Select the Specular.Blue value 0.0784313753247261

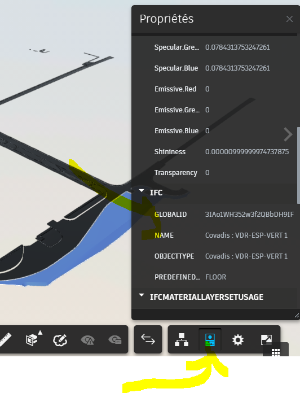tap(237, 68)
